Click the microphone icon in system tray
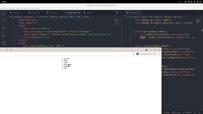 (x=197, y=2)
